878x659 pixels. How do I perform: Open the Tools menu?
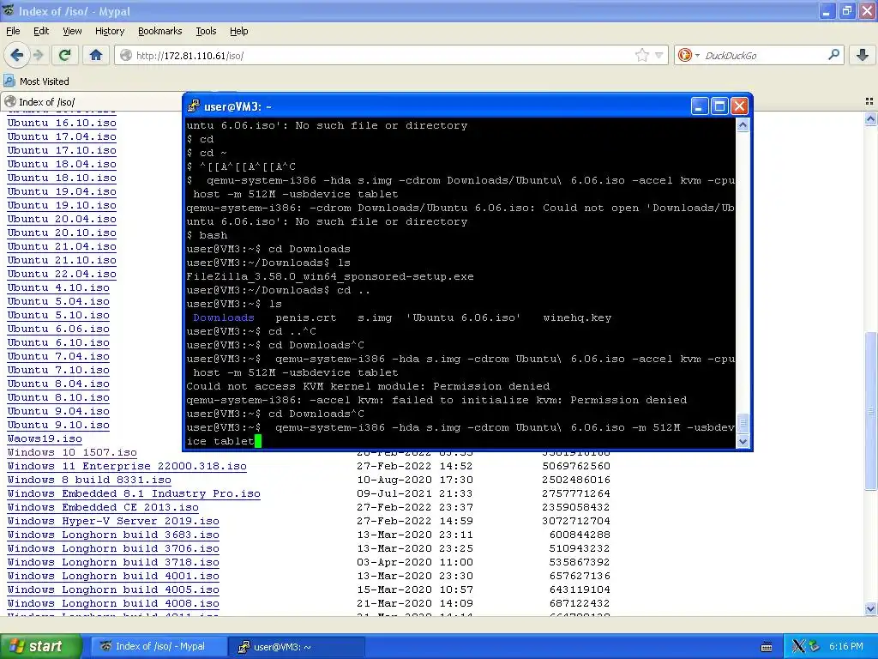coord(206,31)
